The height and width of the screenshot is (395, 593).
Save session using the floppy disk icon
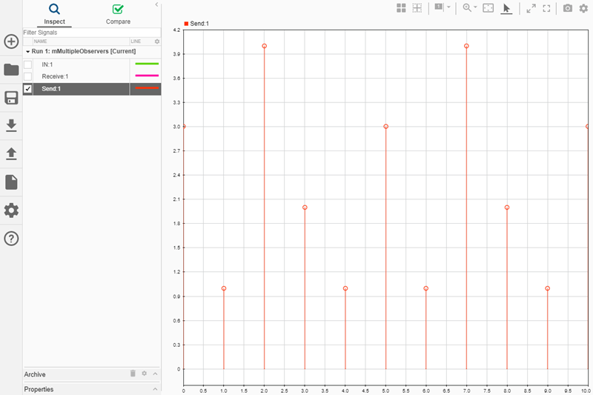click(11, 98)
